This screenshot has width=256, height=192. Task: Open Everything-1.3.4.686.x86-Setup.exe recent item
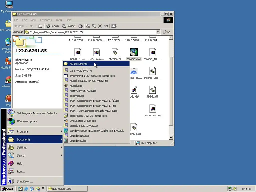pyautogui.click(x=96, y=76)
